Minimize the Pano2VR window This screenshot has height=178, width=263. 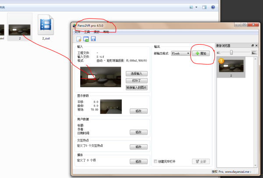238,25
